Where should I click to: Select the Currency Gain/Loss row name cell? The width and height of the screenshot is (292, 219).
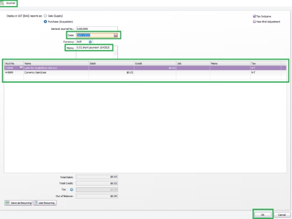pos(56,72)
